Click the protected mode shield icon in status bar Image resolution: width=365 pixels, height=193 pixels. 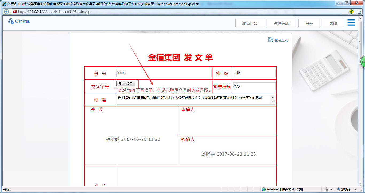click(326, 189)
